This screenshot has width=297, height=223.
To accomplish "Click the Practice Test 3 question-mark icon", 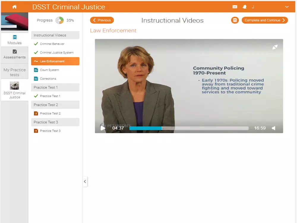I will (x=36, y=131).
